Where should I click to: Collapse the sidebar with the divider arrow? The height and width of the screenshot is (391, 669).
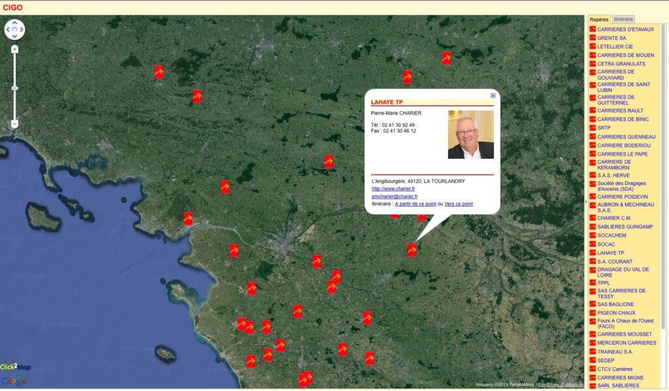[586, 201]
